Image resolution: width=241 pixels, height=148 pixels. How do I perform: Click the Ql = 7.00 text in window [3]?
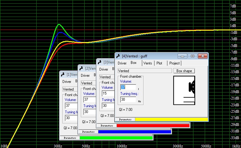click(107, 115)
